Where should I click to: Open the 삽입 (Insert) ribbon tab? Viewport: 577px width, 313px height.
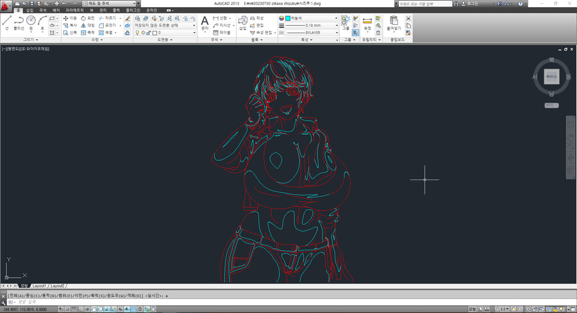click(x=29, y=10)
